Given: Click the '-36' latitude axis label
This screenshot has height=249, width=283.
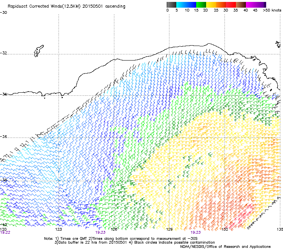Looking at the screenshot, I should click(x=3, y=136).
